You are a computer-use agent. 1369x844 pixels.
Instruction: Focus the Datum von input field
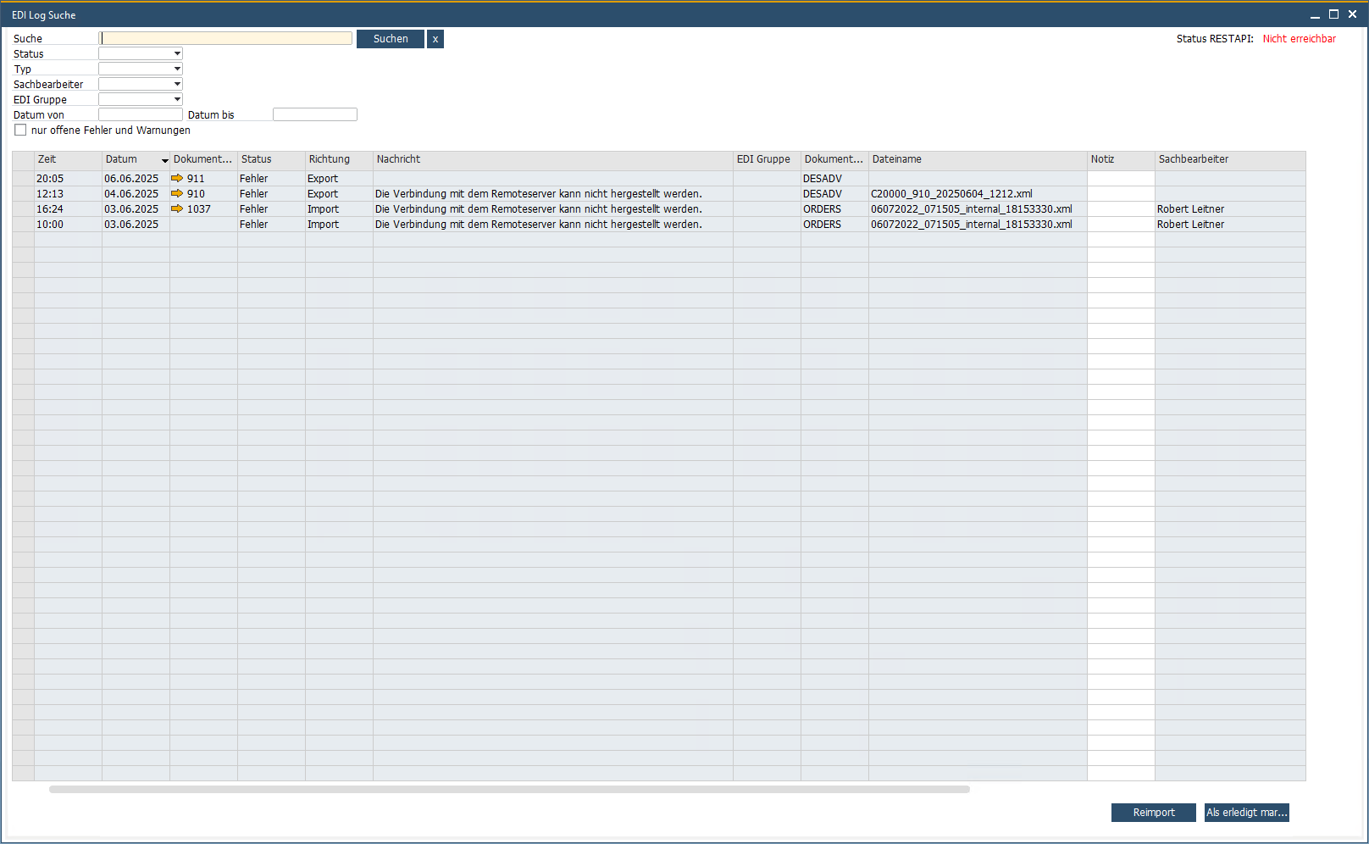click(x=141, y=115)
